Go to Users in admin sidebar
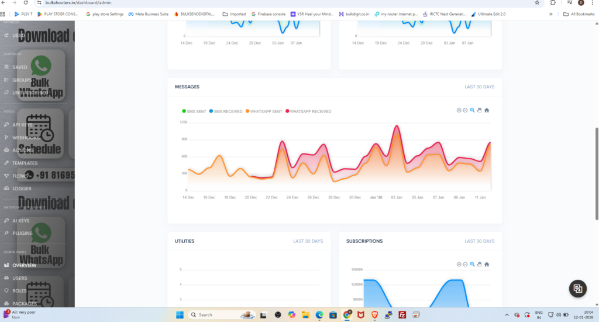Viewport: 599px width, 322px height. tap(20, 278)
